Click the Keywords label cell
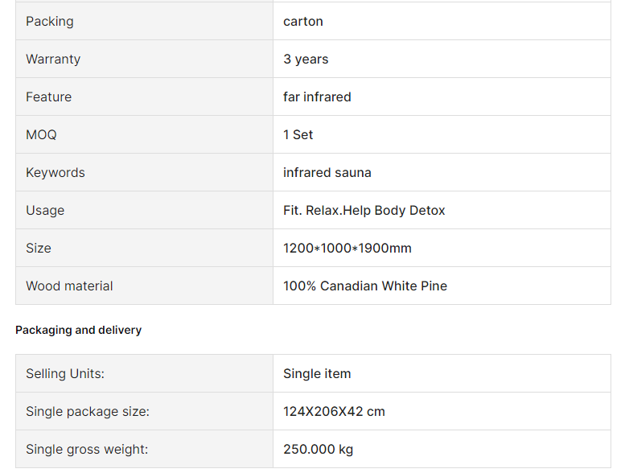 [144, 172]
